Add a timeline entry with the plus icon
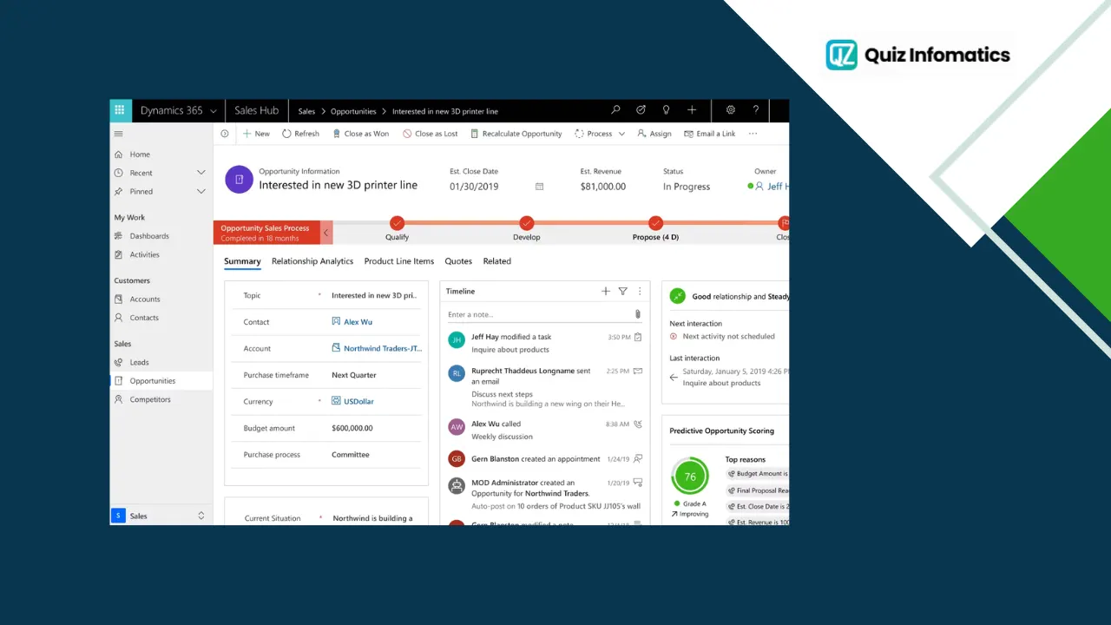 coord(606,292)
